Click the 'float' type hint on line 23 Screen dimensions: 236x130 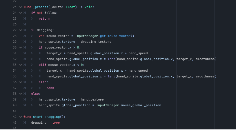pyautogui.click(x=70, y=7)
